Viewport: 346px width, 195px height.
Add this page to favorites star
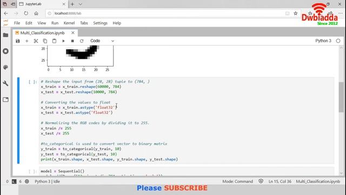[296, 14]
